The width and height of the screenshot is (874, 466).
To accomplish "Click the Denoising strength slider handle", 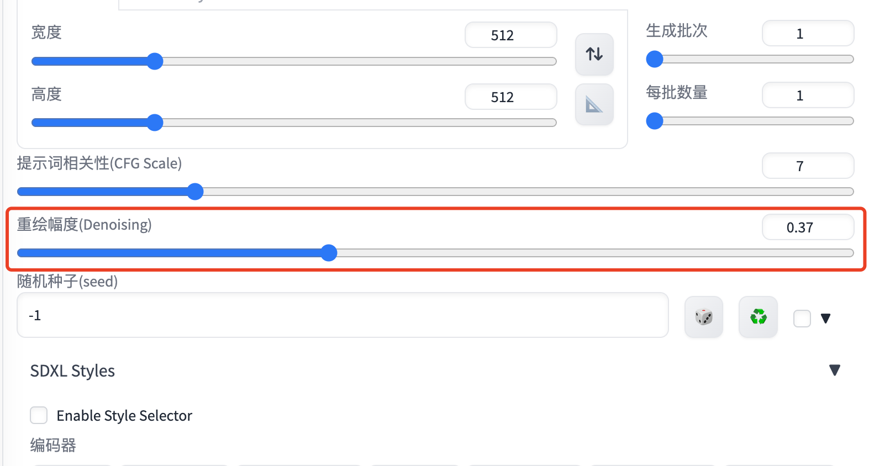I will [x=329, y=253].
